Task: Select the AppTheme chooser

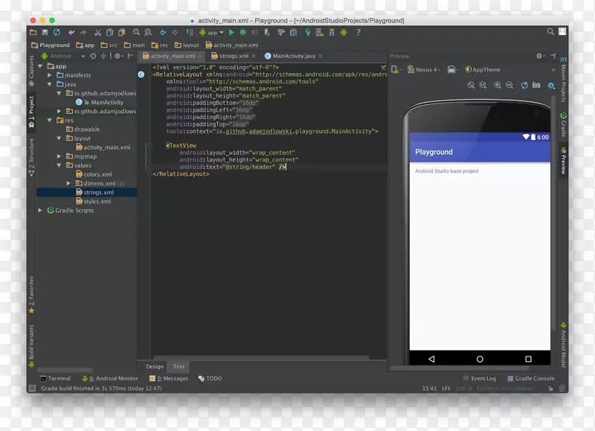Action: pos(487,69)
